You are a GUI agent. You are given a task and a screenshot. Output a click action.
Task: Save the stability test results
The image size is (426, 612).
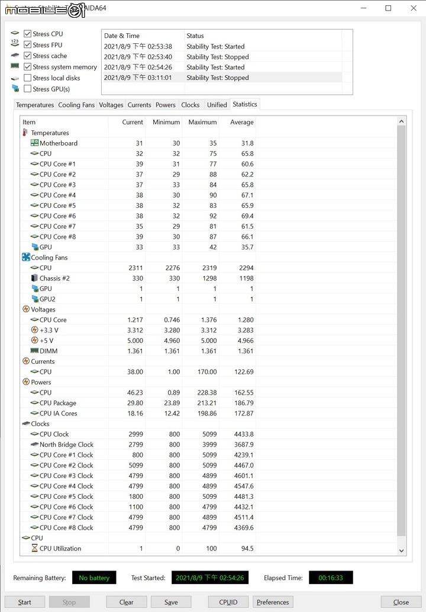(171, 602)
